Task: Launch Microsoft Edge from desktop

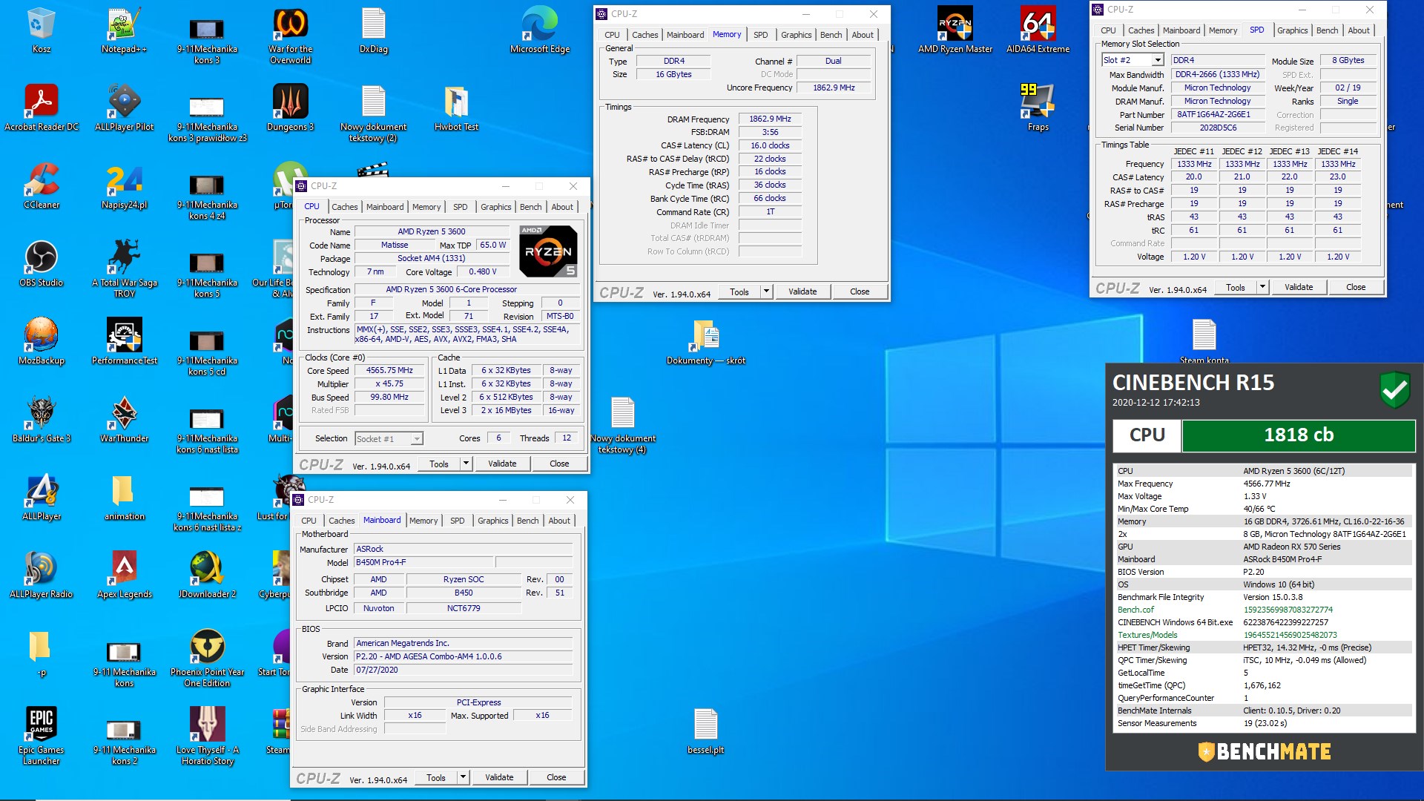Action: point(539,30)
